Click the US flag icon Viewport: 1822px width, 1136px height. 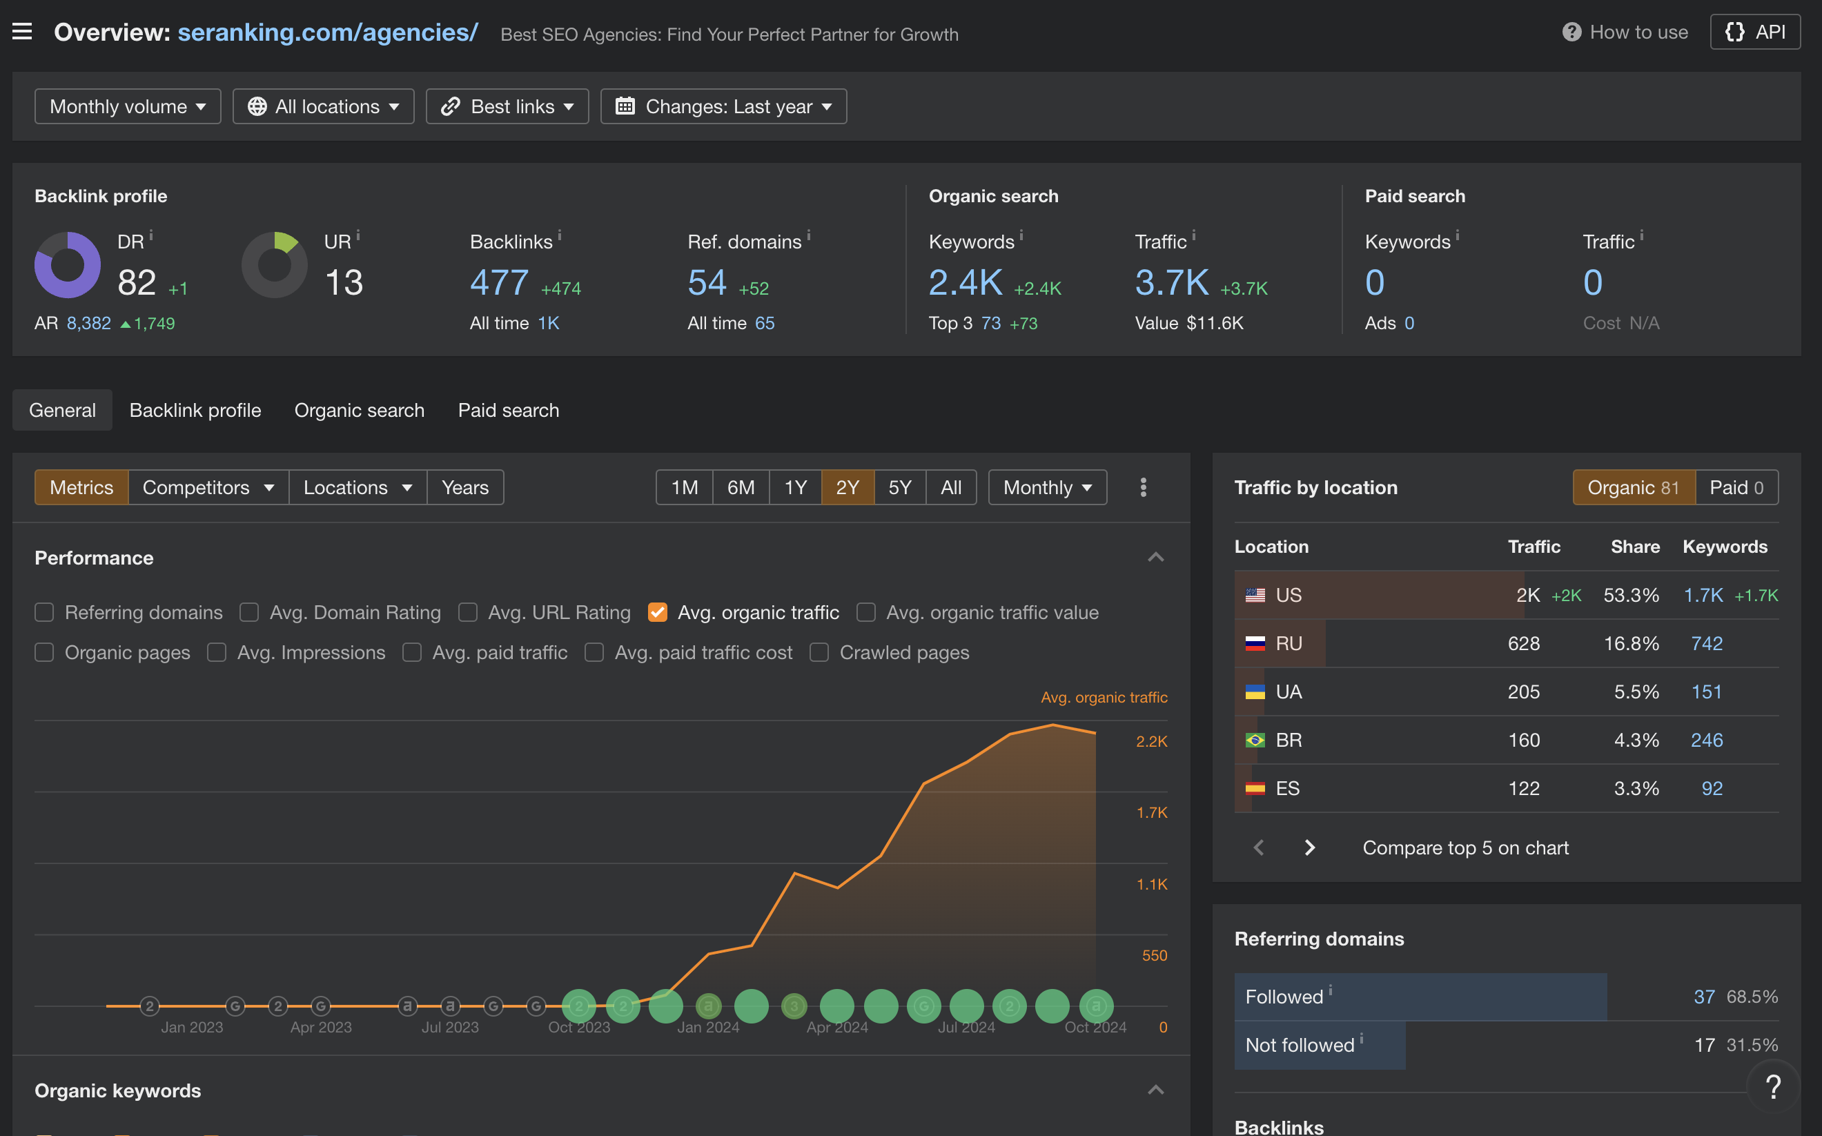[1255, 595]
